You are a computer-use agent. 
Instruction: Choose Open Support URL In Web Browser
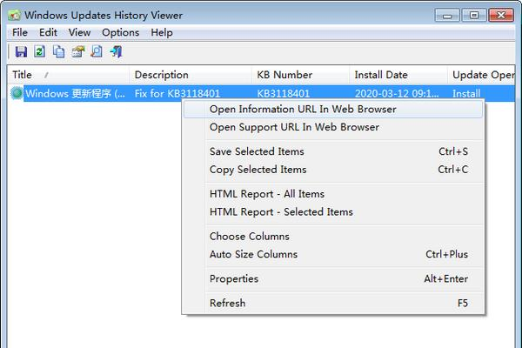[x=333, y=127]
